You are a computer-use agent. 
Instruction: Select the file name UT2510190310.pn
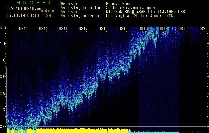click(24, 9)
